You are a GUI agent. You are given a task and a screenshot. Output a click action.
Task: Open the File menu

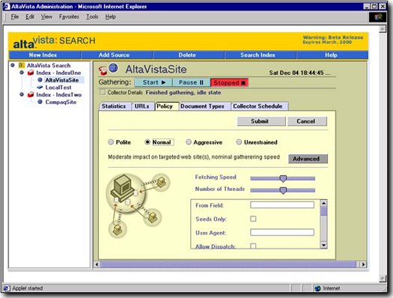pyautogui.click(x=15, y=16)
